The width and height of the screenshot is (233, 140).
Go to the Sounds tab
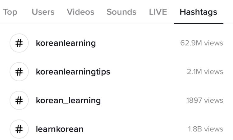pos(121,12)
